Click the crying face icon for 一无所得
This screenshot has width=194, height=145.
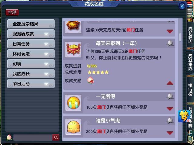(x=73, y=103)
